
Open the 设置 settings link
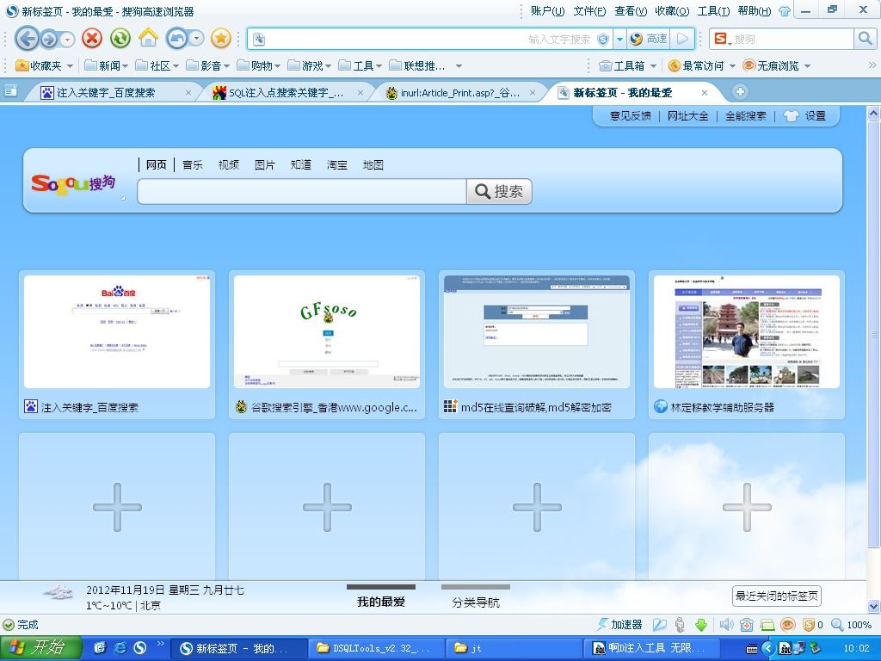tap(815, 116)
